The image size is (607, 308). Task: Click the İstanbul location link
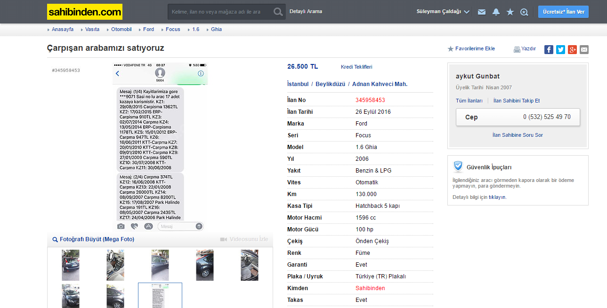(x=298, y=84)
